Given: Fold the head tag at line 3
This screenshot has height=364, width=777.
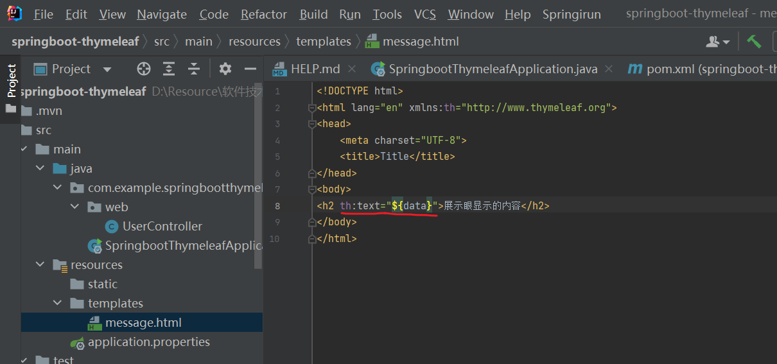Looking at the screenshot, I should coord(313,124).
